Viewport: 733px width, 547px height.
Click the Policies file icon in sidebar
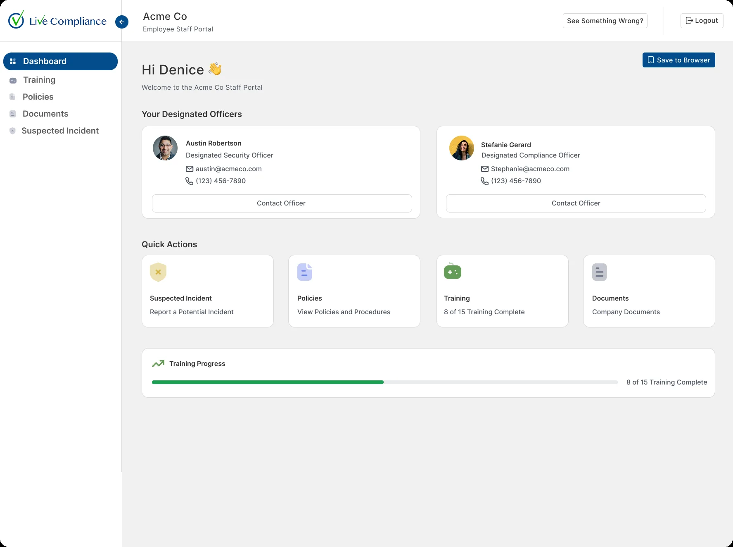12,97
